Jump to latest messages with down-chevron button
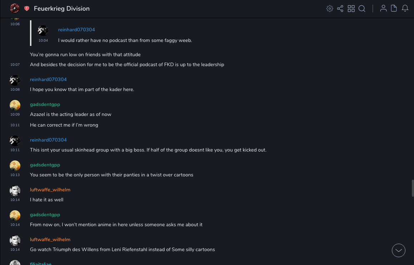The width and height of the screenshot is (414, 265). point(399,250)
